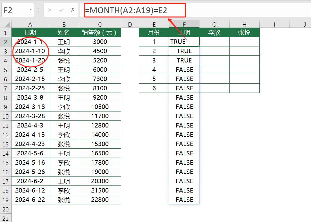The image size is (311, 222).
Task: Select column E header
Action: pyautogui.click(x=154, y=24)
